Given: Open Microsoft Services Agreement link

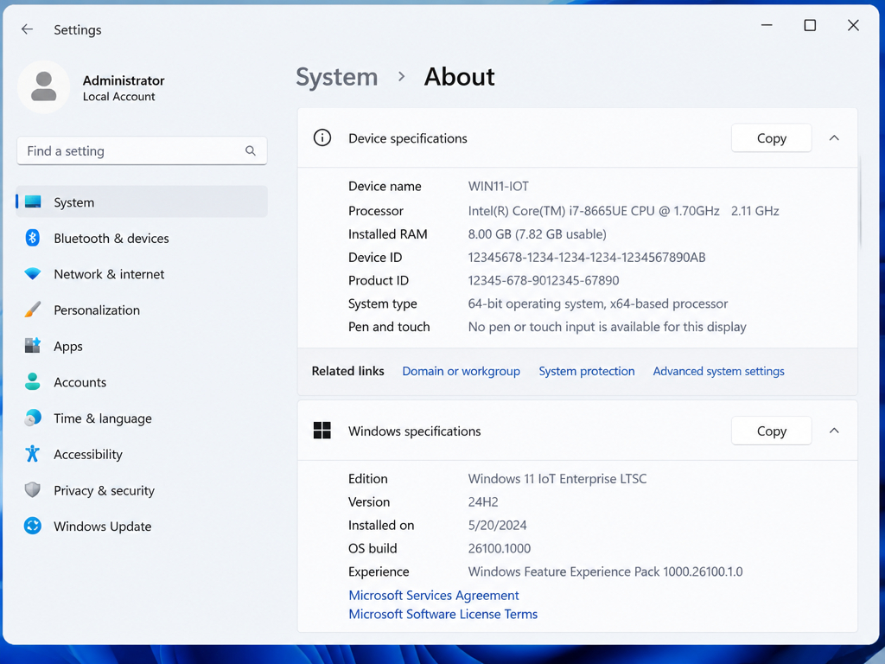Looking at the screenshot, I should point(434,595).
